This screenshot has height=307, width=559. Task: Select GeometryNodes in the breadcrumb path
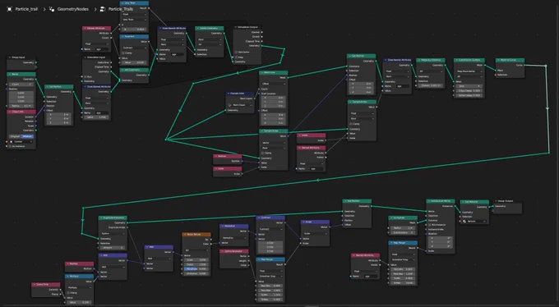pos(72,9)
